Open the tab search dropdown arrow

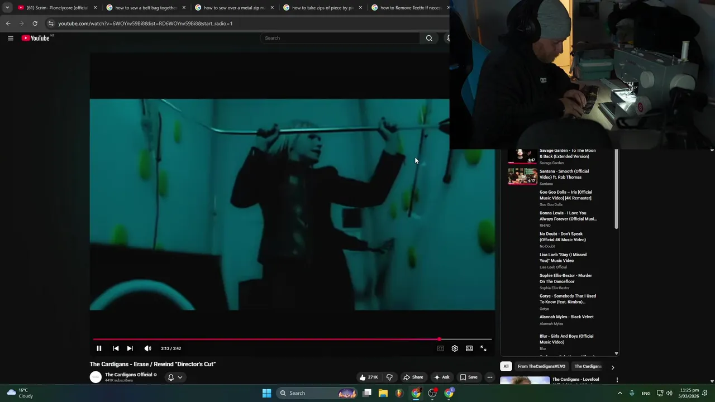[7, 8]
